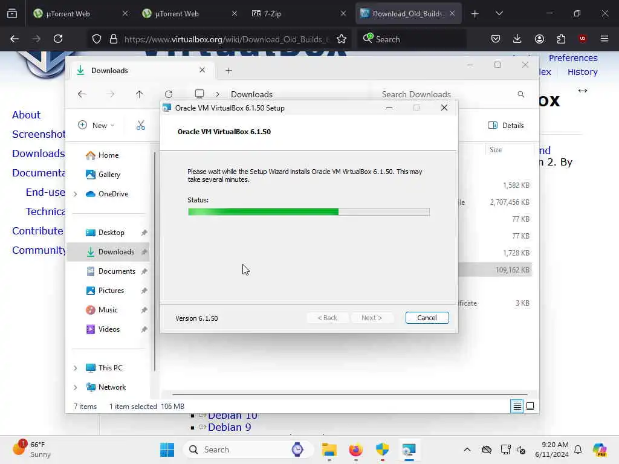Select Gallery in the Explorer sidebar
The image size is (619, 464).
coord(108,175)
